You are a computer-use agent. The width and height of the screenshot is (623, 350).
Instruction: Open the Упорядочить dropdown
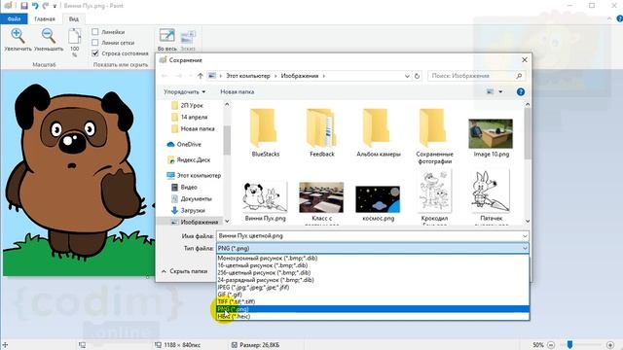point(184,92)
